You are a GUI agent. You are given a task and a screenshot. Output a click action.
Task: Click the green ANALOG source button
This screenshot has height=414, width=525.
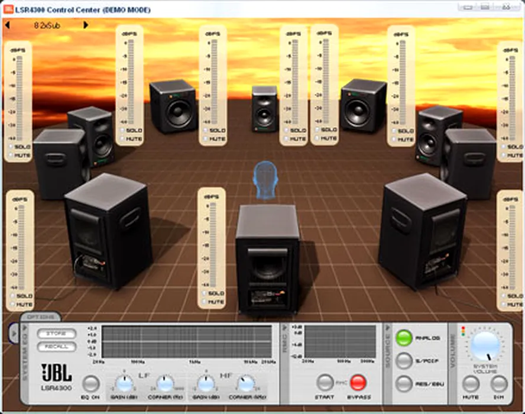pyautogui.click(x=404, y=338)
